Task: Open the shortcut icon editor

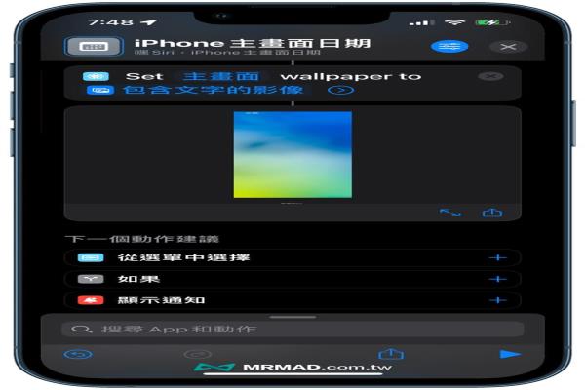Action: [x=94, y=47]
